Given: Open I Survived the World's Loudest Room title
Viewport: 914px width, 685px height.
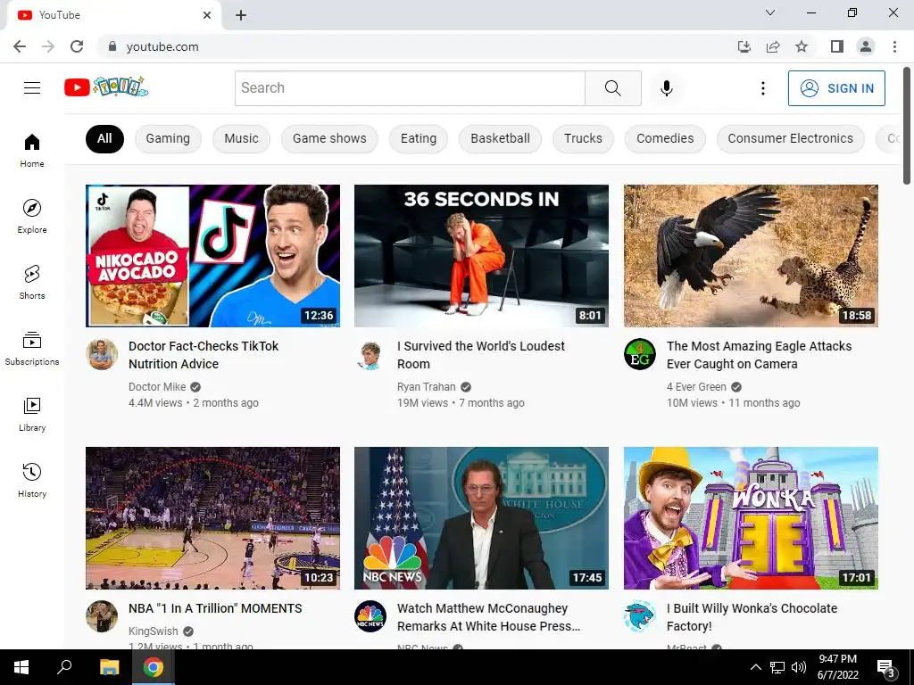Looking at the screenshot, I should pyautogui.click(x=481, y=355).
